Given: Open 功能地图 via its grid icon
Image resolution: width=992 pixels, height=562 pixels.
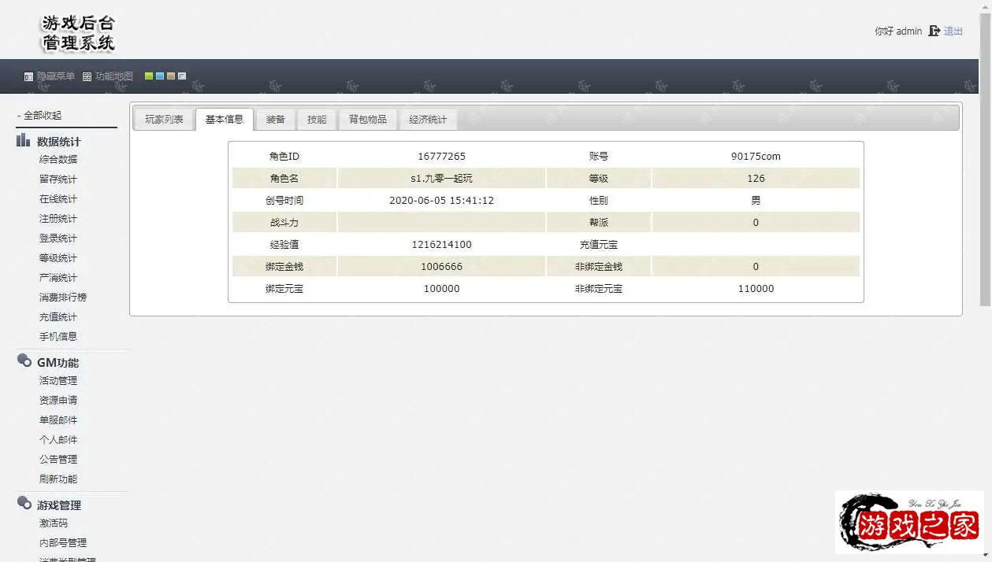Looking at the screenshot, I should tap(87, 77).
